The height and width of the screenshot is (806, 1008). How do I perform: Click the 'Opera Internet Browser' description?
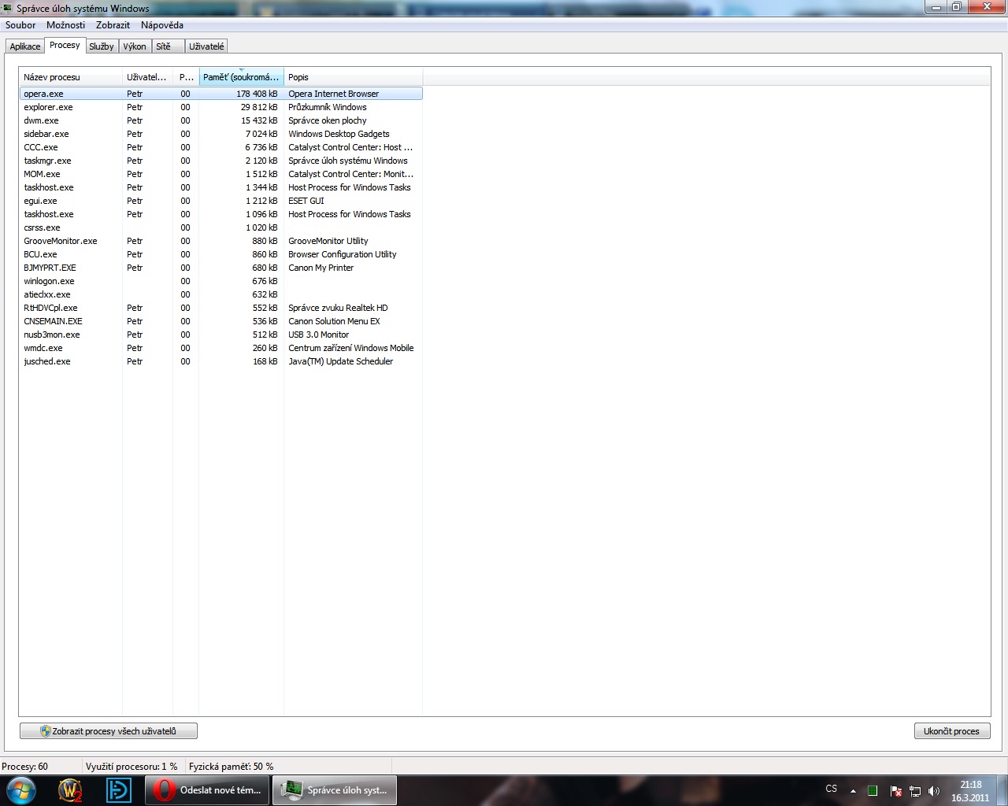[333, 94]
